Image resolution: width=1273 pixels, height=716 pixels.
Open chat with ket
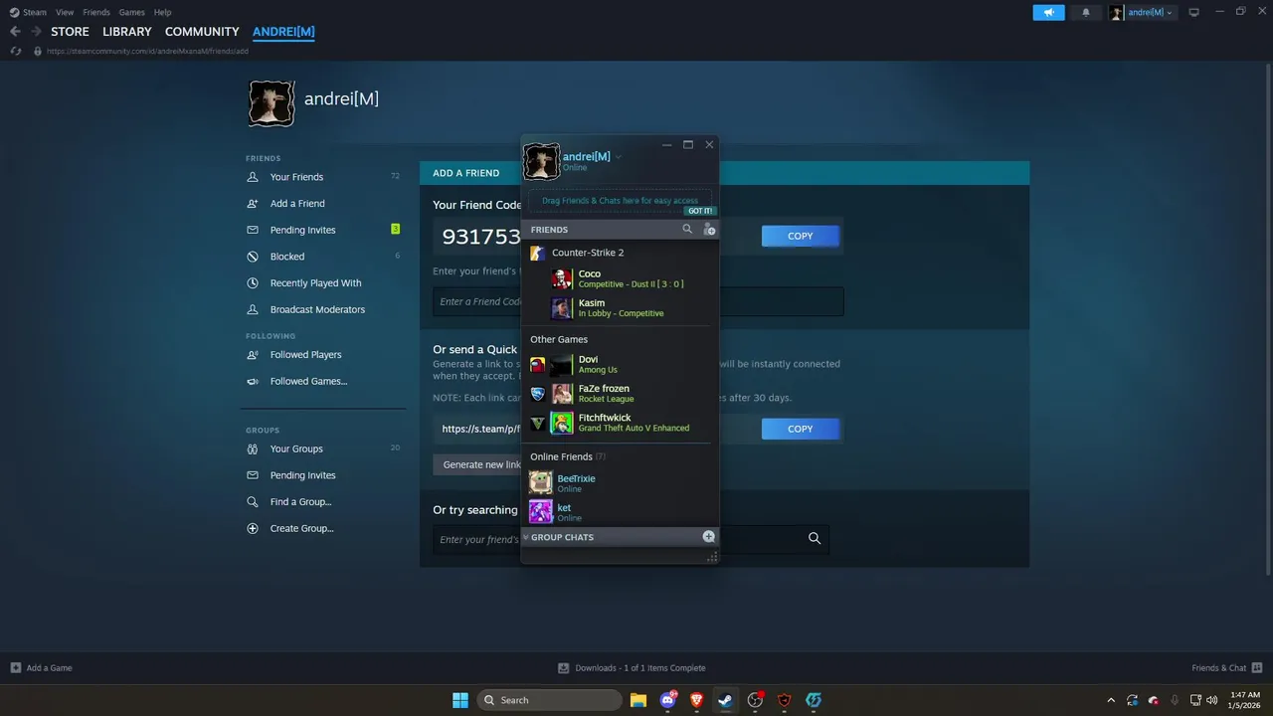pyautogui.click(x=620, y=512)
